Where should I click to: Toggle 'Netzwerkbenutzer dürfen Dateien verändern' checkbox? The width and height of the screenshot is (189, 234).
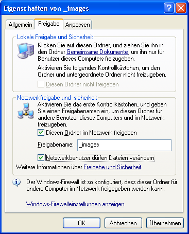(x=41, y=158)
